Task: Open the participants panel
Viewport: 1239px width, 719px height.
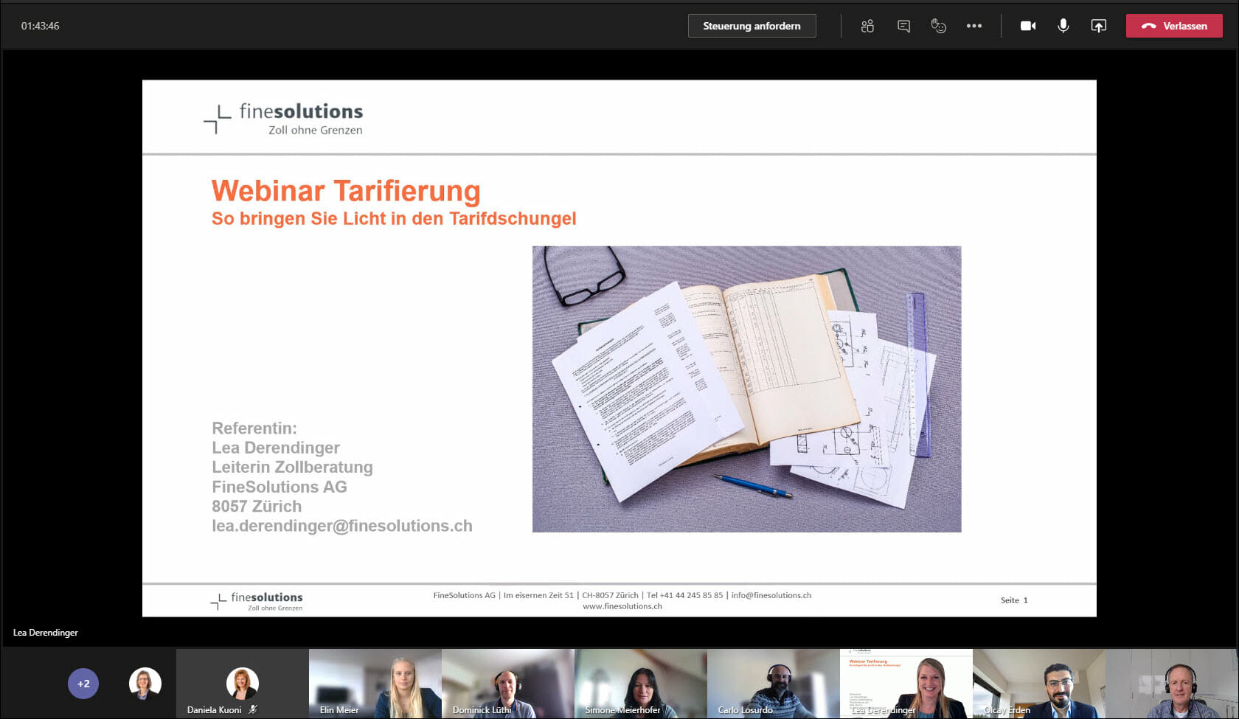Action: (866, 25)
